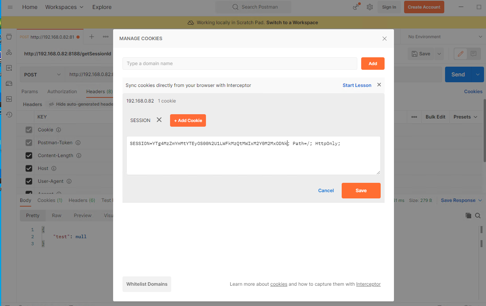
Task: Open the Settings gear icon
Action: point(370,7)
